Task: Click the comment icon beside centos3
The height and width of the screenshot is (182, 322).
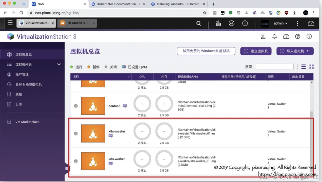Action: pos(125,106)
